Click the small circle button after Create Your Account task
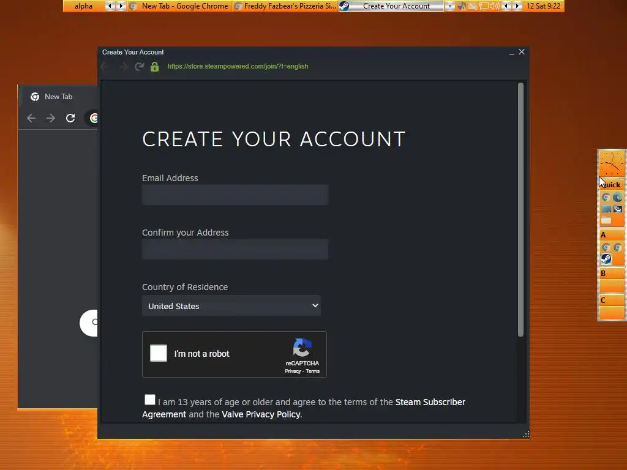 tap(450, 6)
